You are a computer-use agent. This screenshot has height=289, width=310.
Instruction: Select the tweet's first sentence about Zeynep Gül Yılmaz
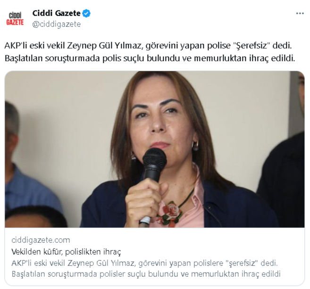click(148, 46)
